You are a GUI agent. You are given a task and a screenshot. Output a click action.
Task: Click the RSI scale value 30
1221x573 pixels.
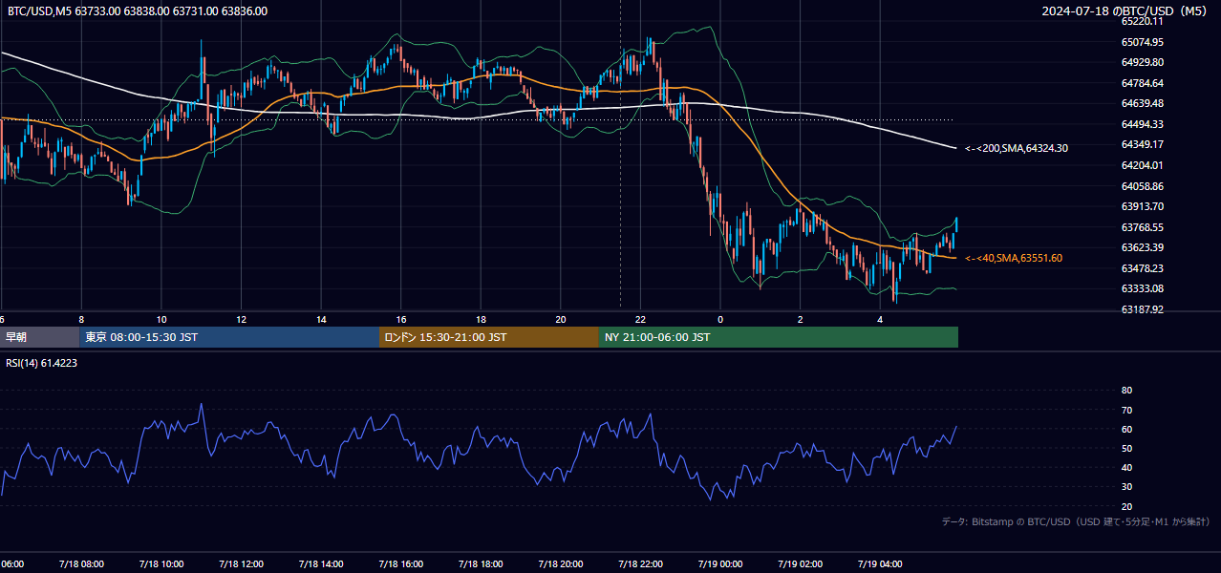click(1126, 487)
